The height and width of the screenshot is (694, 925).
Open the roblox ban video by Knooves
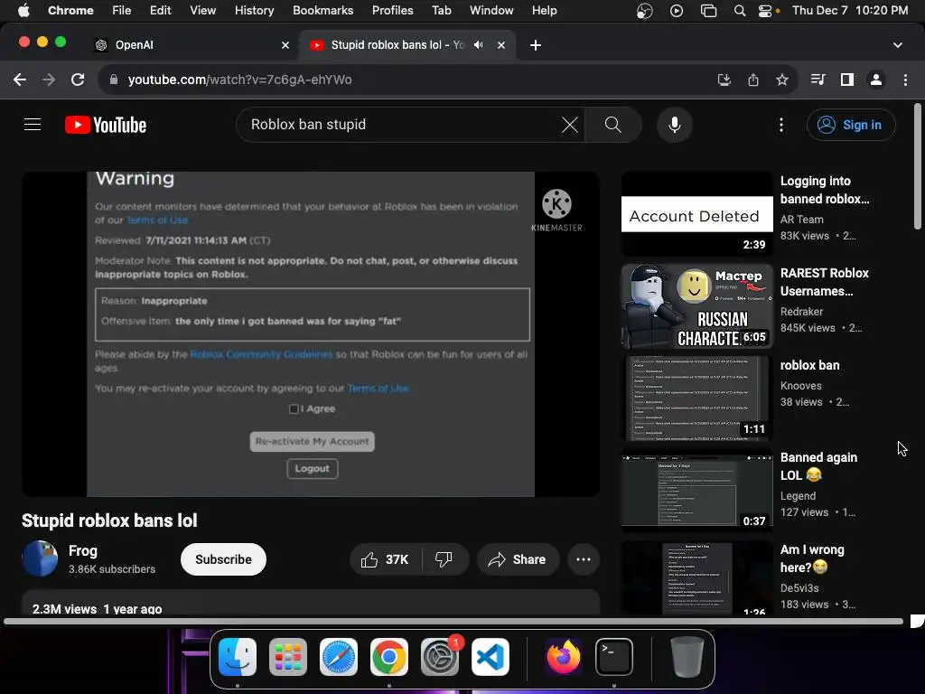pyautogui.click(x=809, y=365)
